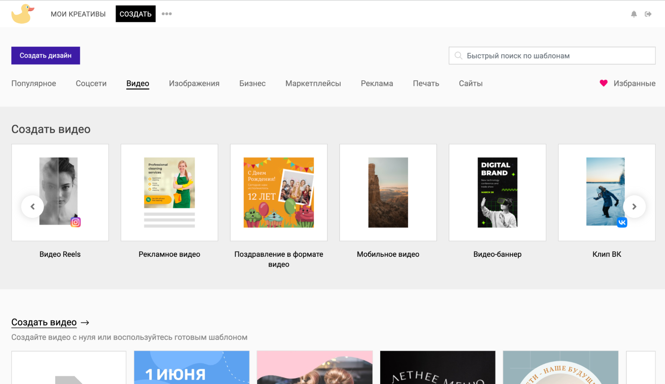Click the Создать дизайн button
This screenshot has height=384, width=665.
click(x=46, y=55)
